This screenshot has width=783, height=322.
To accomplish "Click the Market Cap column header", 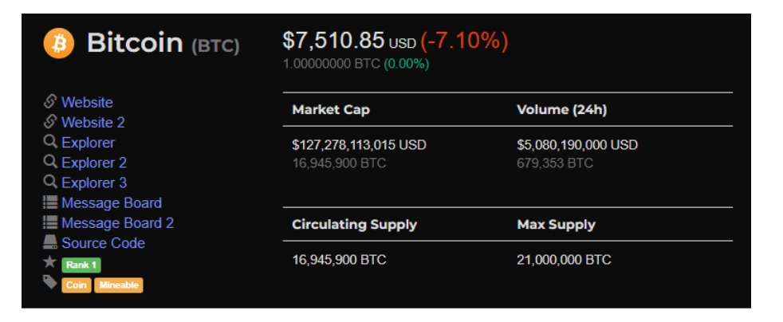I will coord(331,109).
